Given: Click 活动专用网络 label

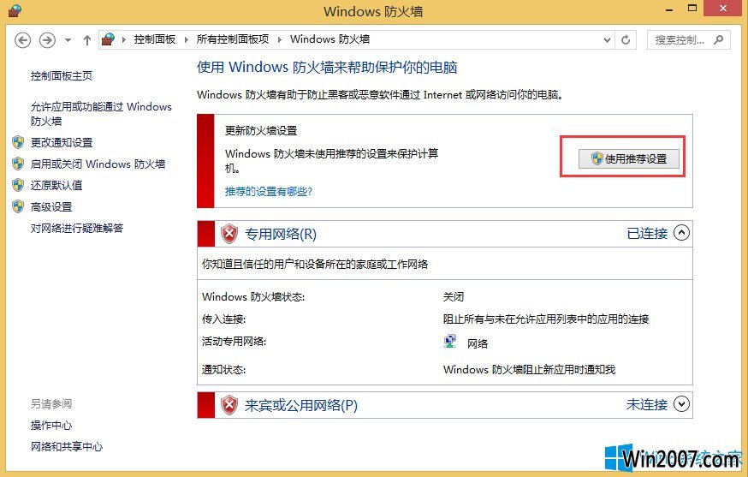Looking at the screenshot, I should click(x=234, y=342).
